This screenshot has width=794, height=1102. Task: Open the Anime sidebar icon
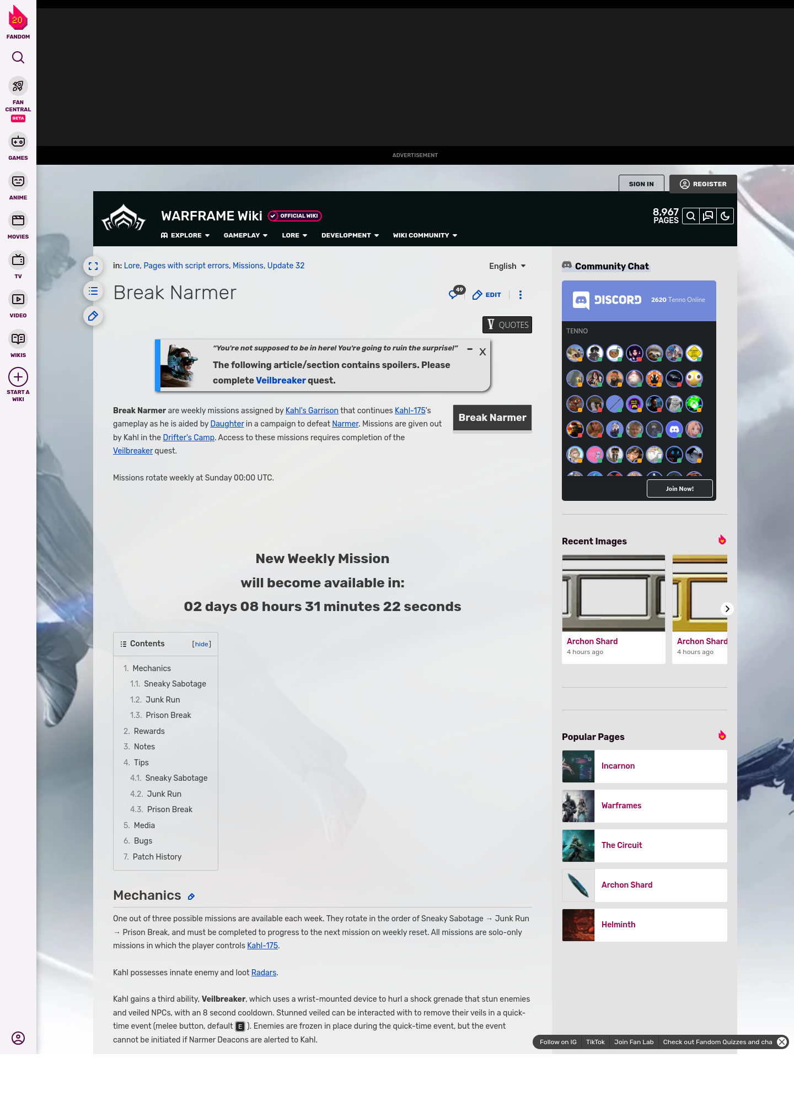click(x=18, y=181)
